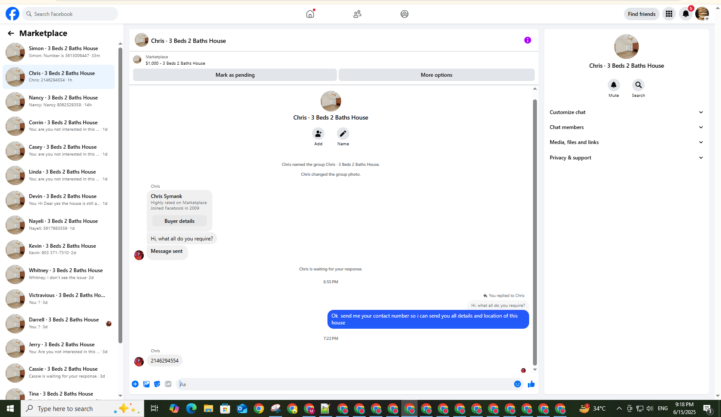Click the conversation list scrollbar's down arrow
This screenshot has width=721, height=417.
coord(120,396)
